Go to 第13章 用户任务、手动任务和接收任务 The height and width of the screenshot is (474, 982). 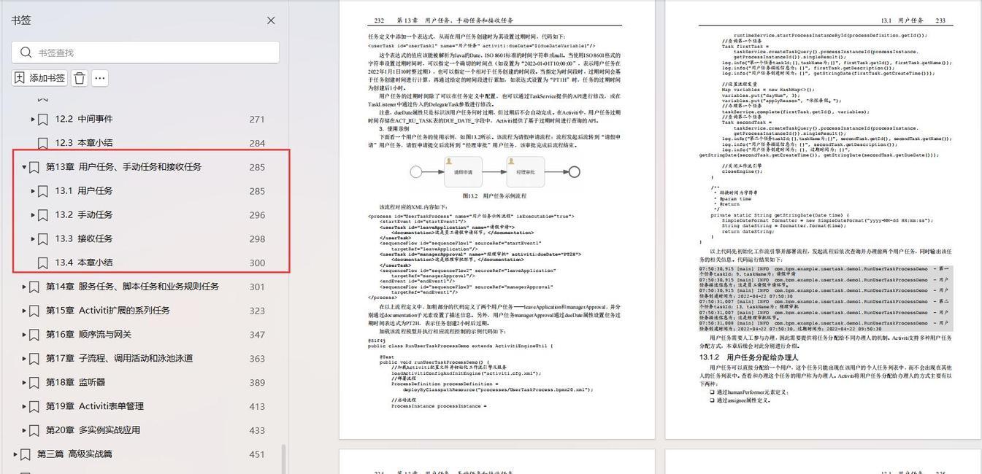click(x=123, y=167)
